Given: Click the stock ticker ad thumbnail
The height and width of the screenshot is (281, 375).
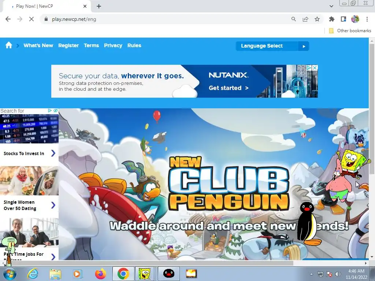Looking at the screenshot, I should (x=29, y=128).
